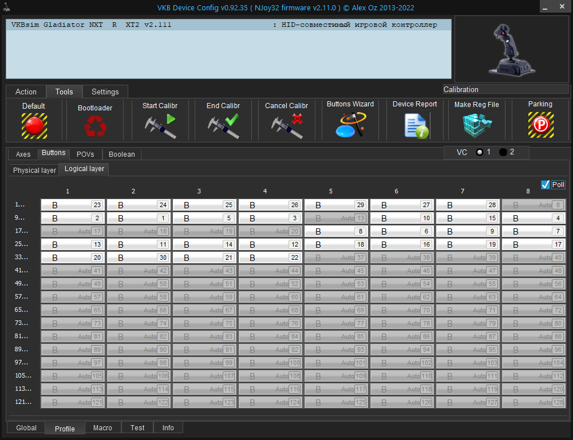The image size is (573, 440).
Task: Select VC radio option 1
Action: tap(480, 152)
